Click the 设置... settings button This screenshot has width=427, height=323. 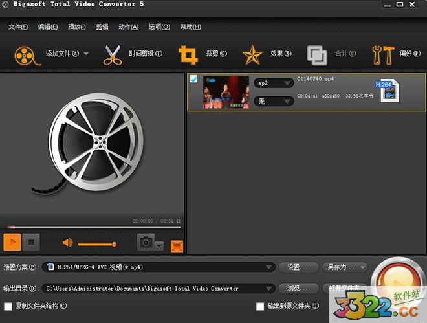[x=298, y=267]
